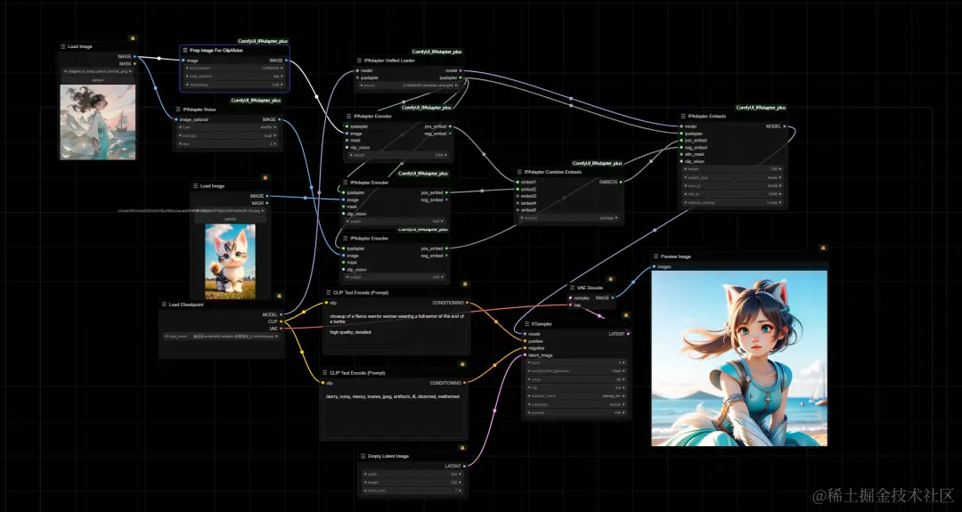This screenshot has height=512, width=962.
Task: Open the embeds_scaling dropdown in IPAdapter Embeds
Action: pyautogui.click(x=732, y=202)
